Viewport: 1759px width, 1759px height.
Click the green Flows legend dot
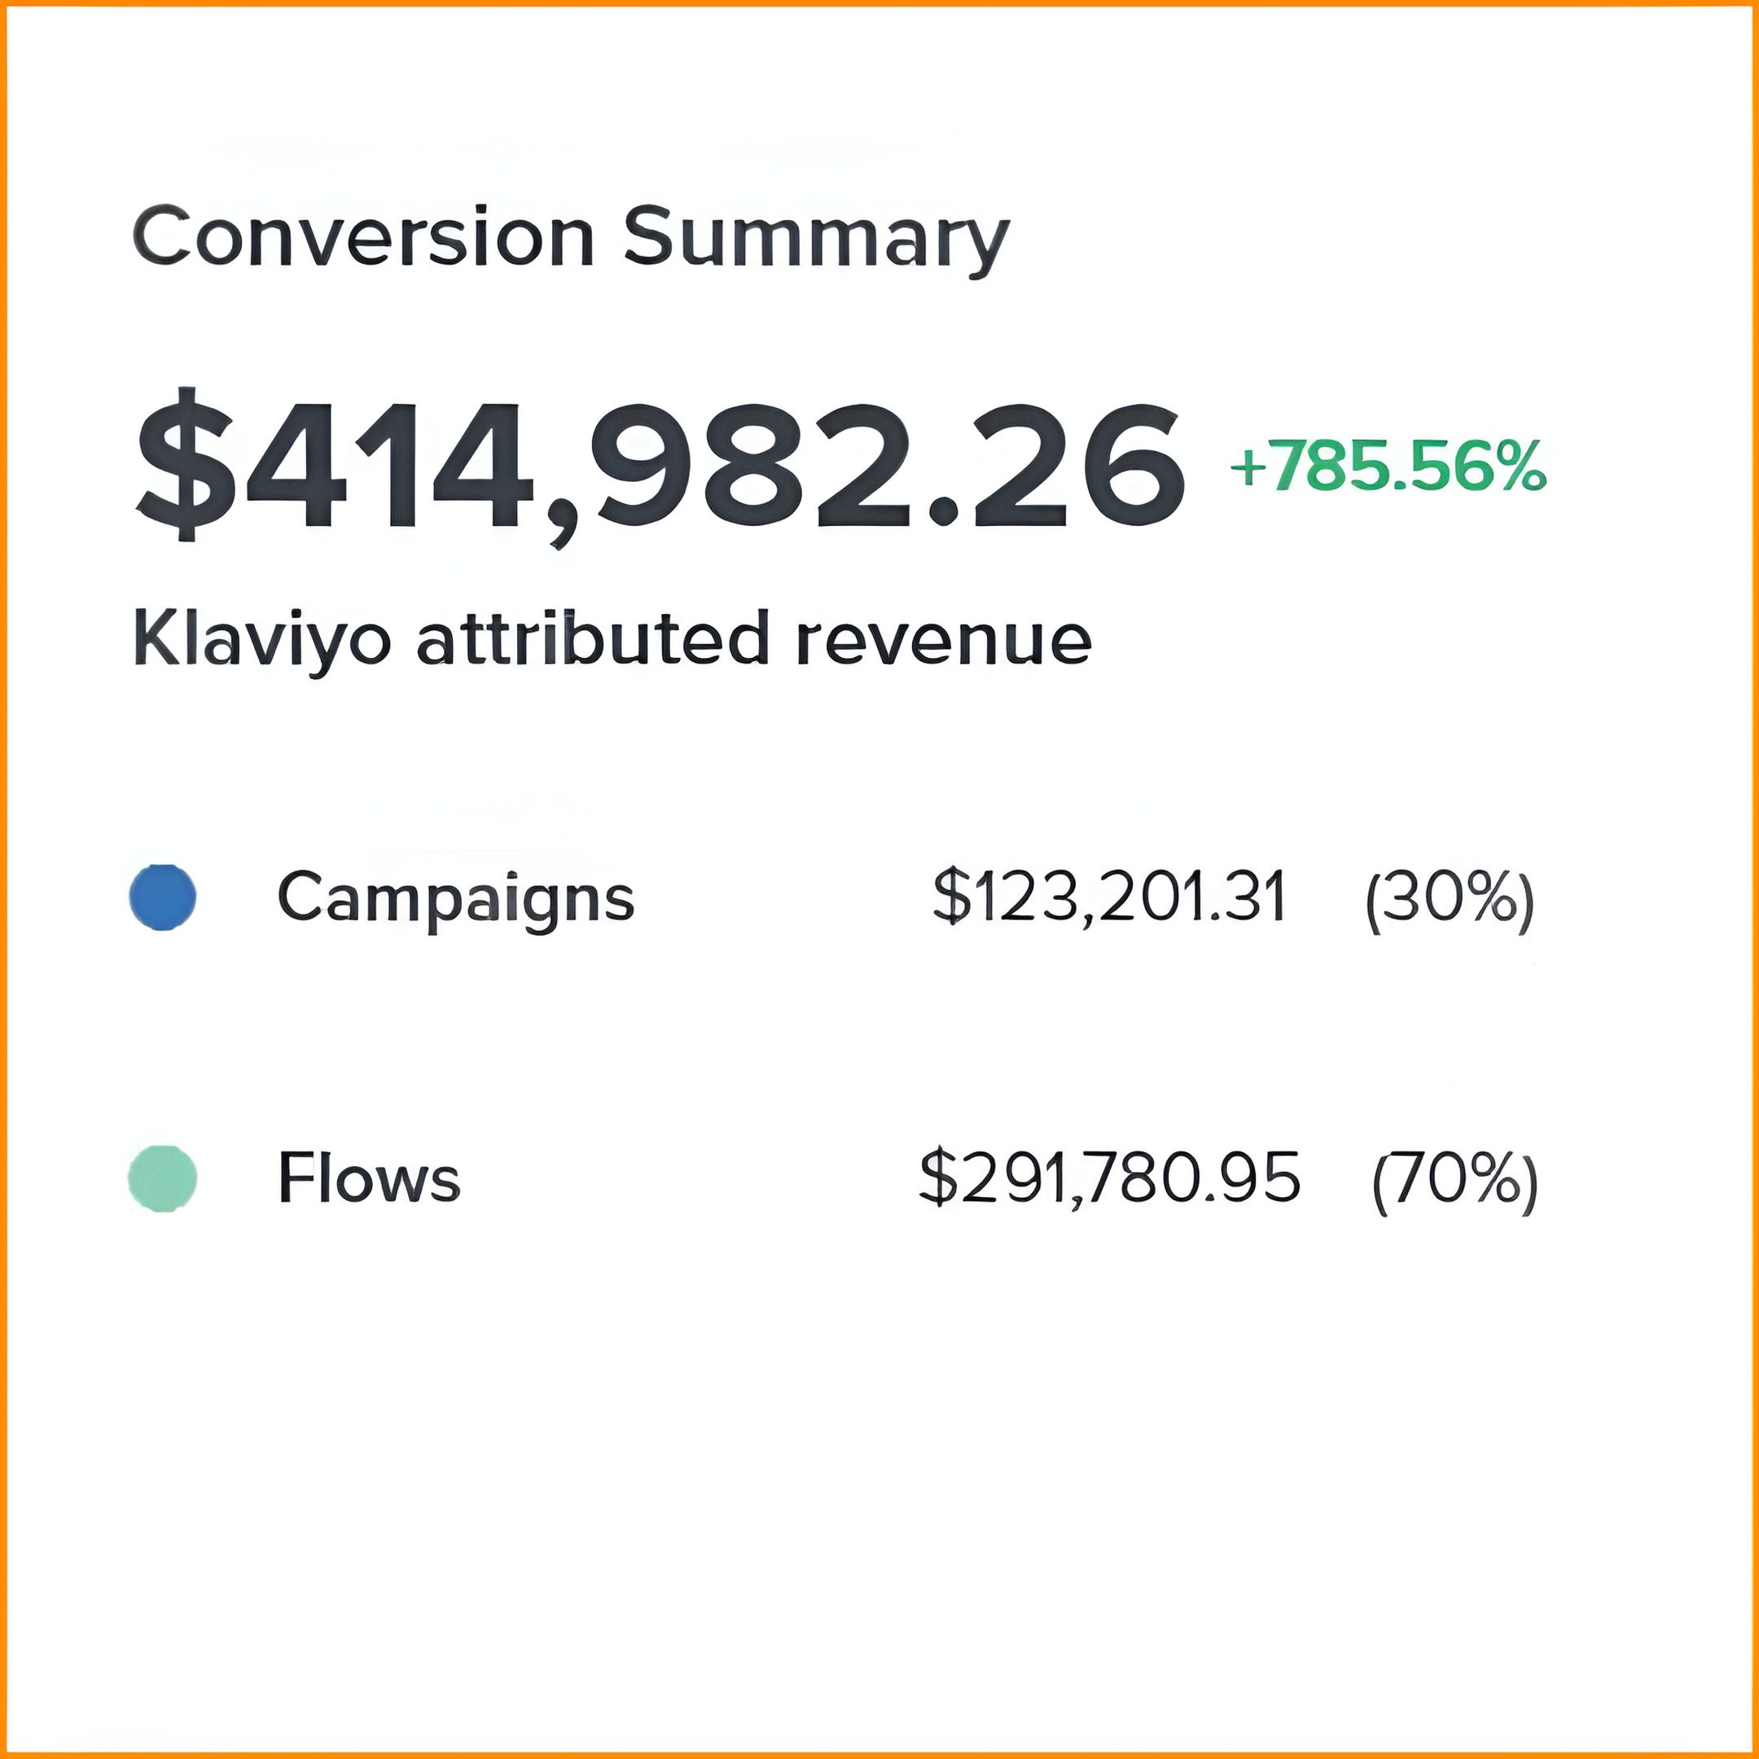click(163, 1178)
